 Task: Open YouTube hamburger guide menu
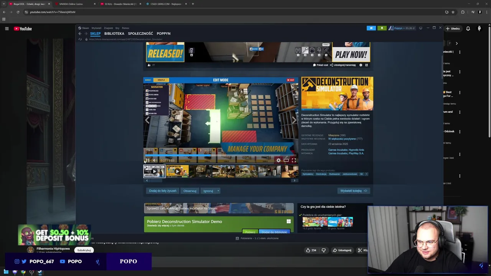pyautogui.click(x=7, y=29)
